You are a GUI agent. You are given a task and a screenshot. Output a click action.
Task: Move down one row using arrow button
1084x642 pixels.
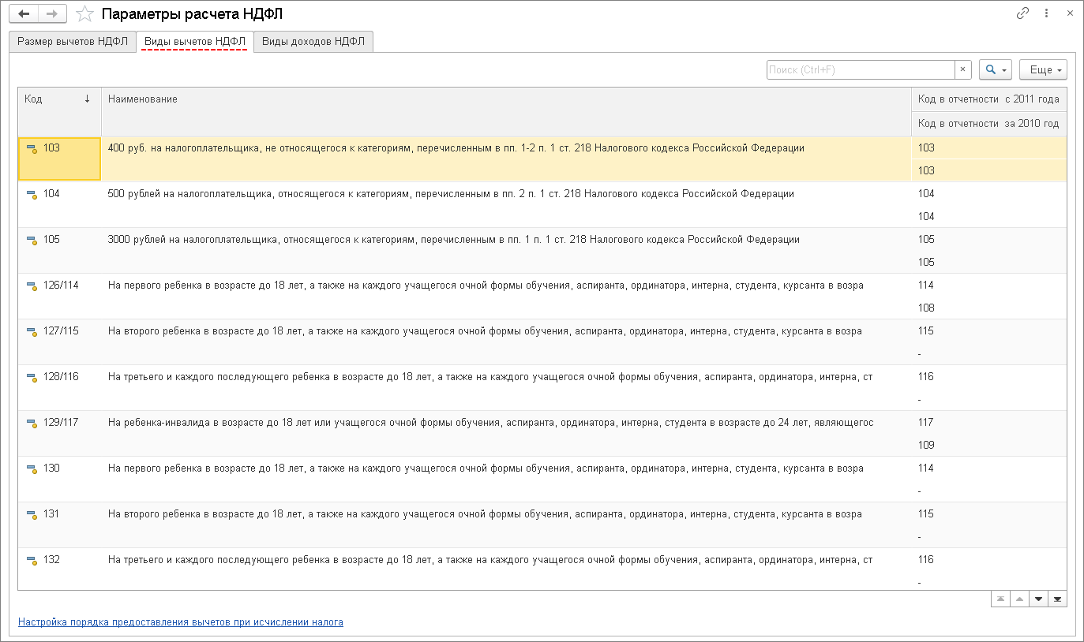coord(1039,599)
